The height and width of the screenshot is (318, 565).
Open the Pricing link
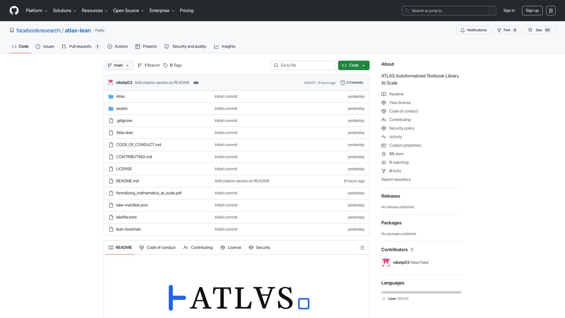[x=187, y=11]
